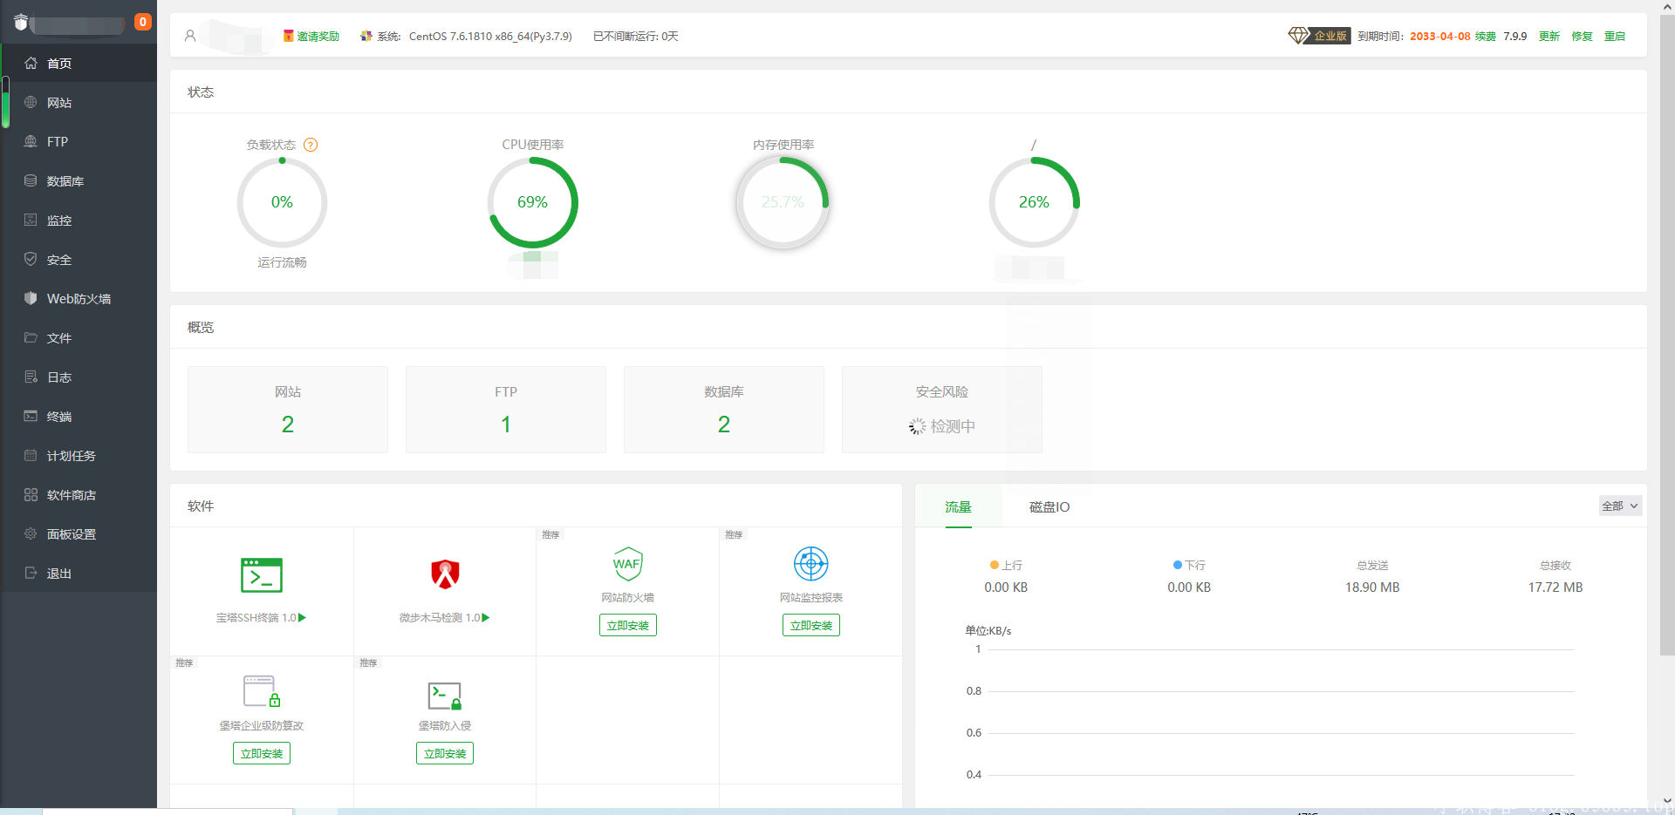Click the 堡塔防入侵 terminal lock icon
1675x815 pixels.
(x=444, y=696)
